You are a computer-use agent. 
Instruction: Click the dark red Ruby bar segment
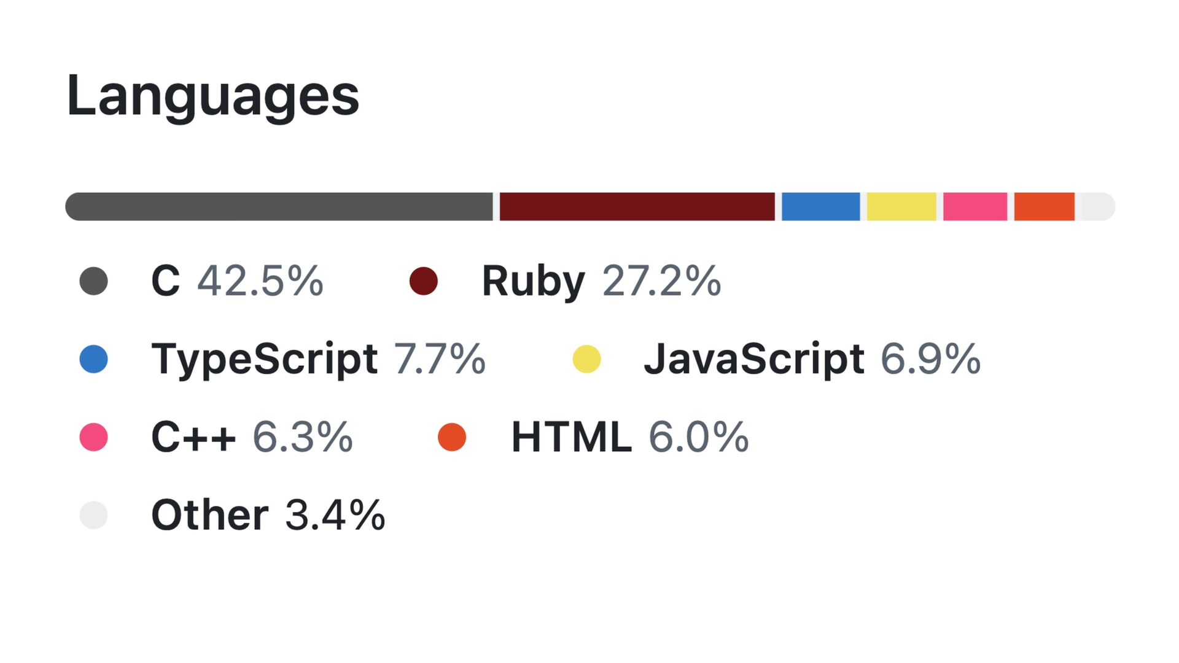point(637,206)
